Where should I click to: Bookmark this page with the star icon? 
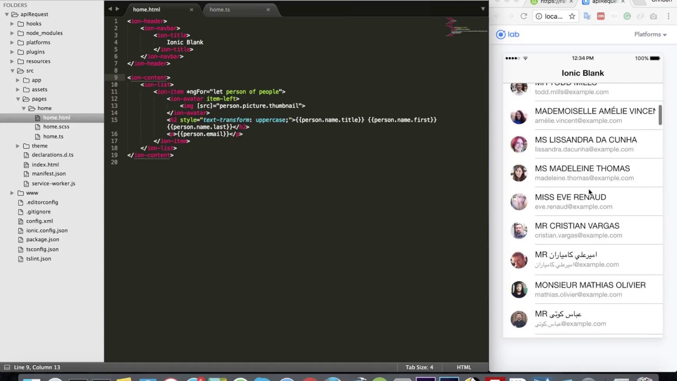pos(572,16)
